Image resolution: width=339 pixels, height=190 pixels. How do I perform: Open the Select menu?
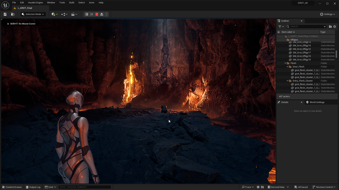[x=81, y=3]
